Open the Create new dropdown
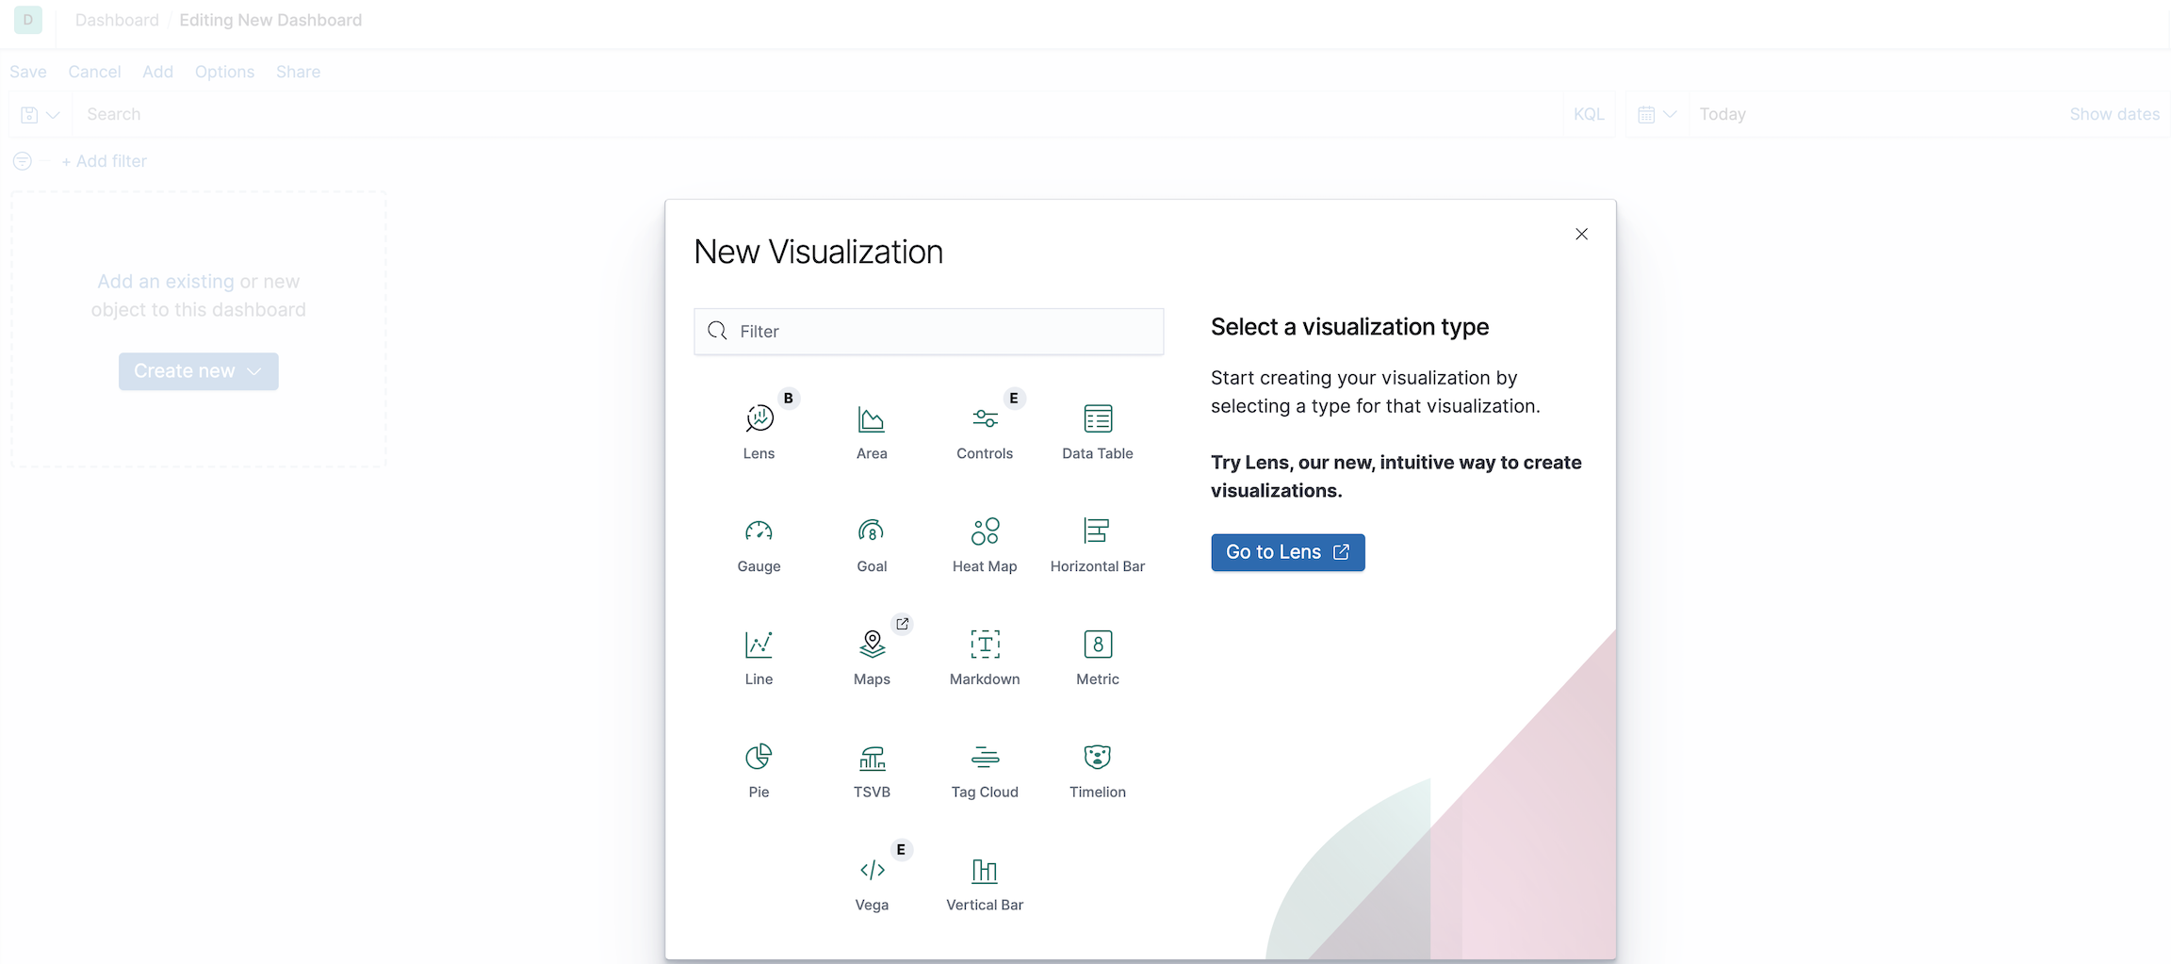The width and height of the screenshot is (2171, 964). click(198, 370)
